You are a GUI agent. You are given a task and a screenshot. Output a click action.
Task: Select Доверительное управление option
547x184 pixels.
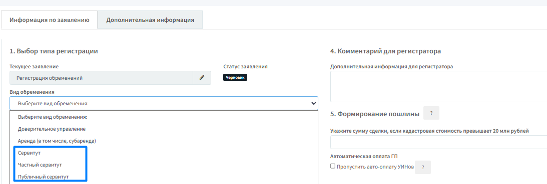tap(164, 129)
